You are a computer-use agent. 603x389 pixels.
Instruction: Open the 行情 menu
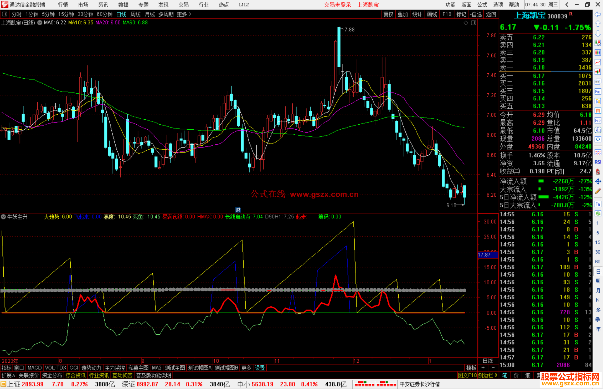63,4
